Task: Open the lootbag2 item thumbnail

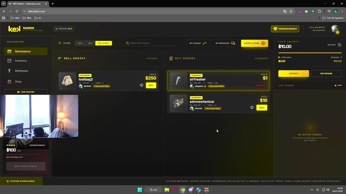Action: point(67,81)
